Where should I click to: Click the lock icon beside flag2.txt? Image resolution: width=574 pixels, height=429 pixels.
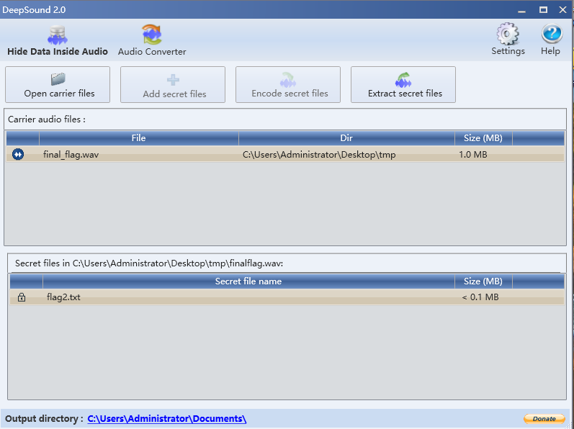[x=22, y=297]
